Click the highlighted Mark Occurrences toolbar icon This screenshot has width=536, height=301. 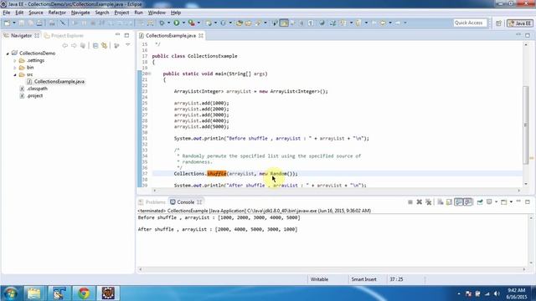[x=284, y=23]
